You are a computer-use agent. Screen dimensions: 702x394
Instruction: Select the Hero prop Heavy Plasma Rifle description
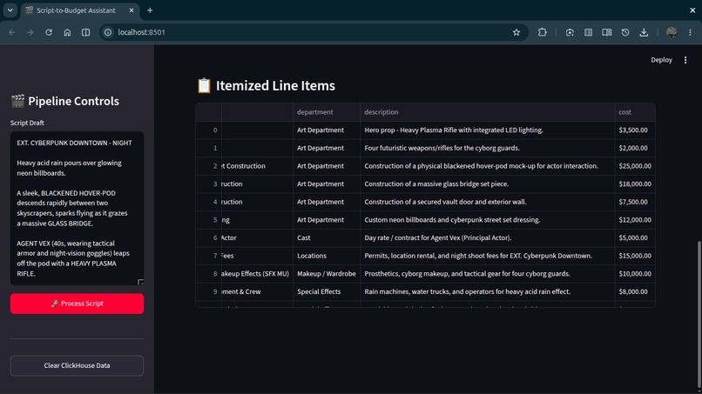488,130
